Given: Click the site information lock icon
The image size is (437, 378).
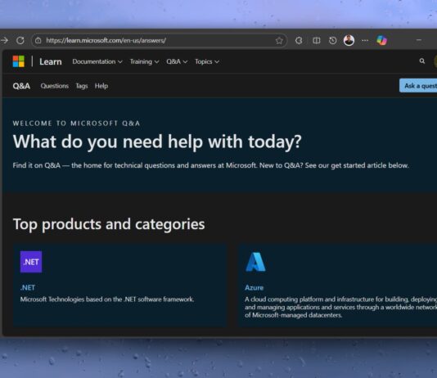Looking at the screenshot, I should [x=38, y=41].
